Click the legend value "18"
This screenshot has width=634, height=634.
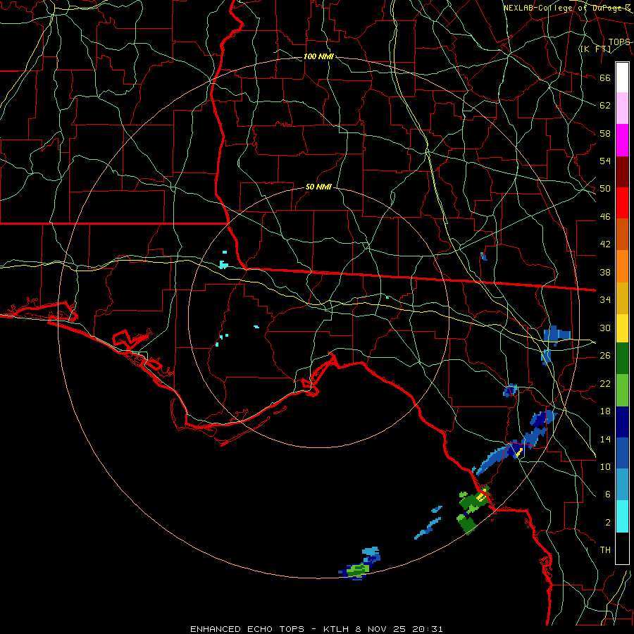coord(605,411)
